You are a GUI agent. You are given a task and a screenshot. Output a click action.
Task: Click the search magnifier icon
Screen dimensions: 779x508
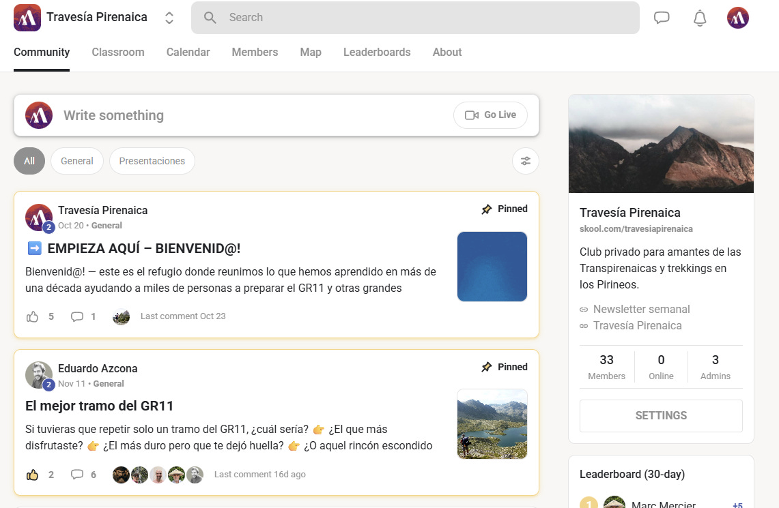[210, 18]
